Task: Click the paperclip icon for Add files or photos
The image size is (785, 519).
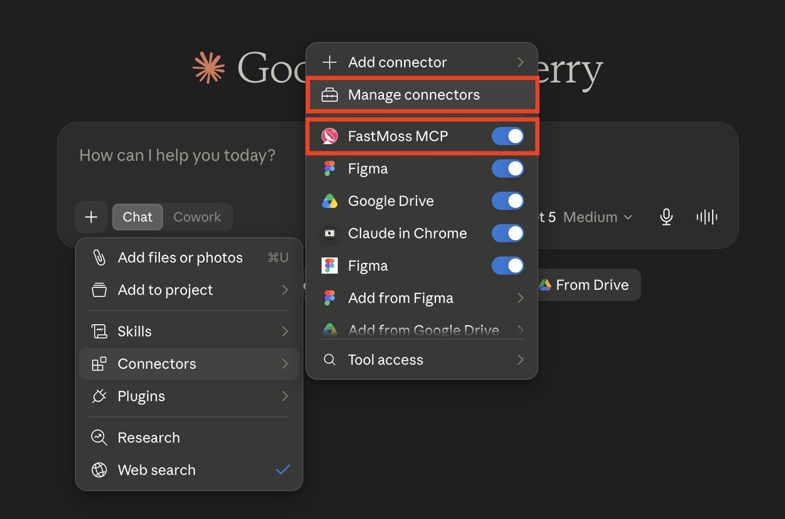Action: click(99, 258)
